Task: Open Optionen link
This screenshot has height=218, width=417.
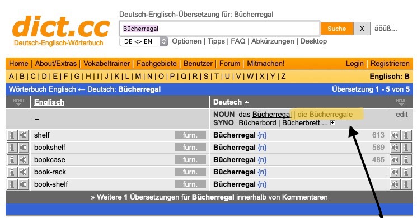Action: coord(187,41)
